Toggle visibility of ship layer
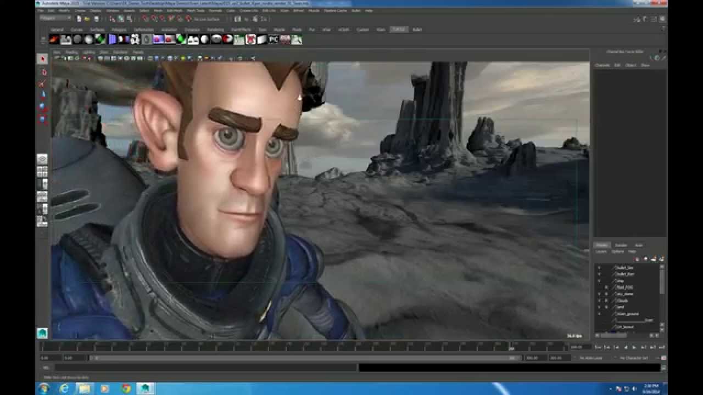Screen dimensions: 703x395 click(599, 280)
